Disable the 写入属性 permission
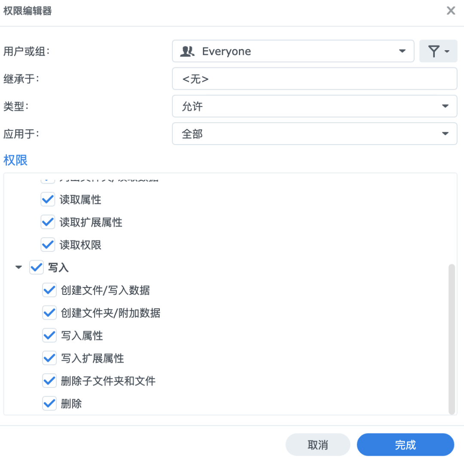 pyautogui.click(x=49, y=336)
